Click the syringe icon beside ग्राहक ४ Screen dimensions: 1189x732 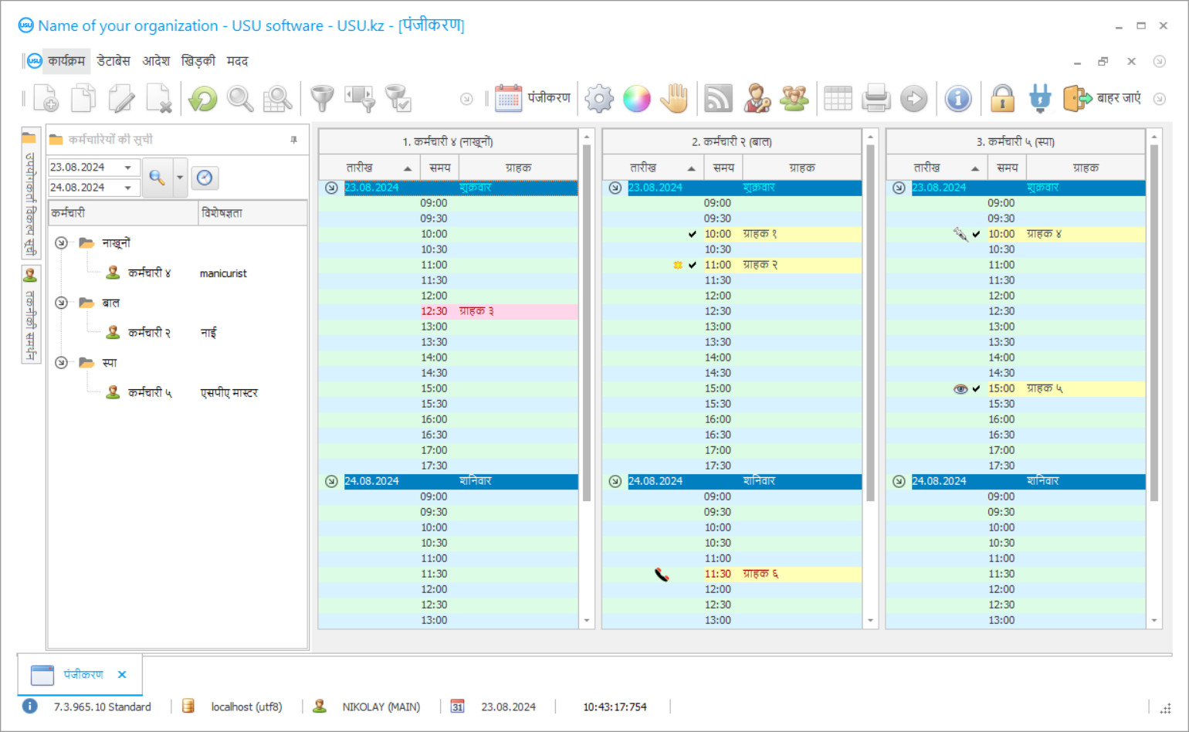point(960,234)
